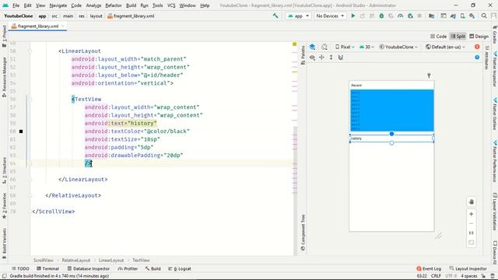This screenshot has height=280, width=498.
Task: Click the layout breadcrumb in navigation bar
Action: click(96, 16)
